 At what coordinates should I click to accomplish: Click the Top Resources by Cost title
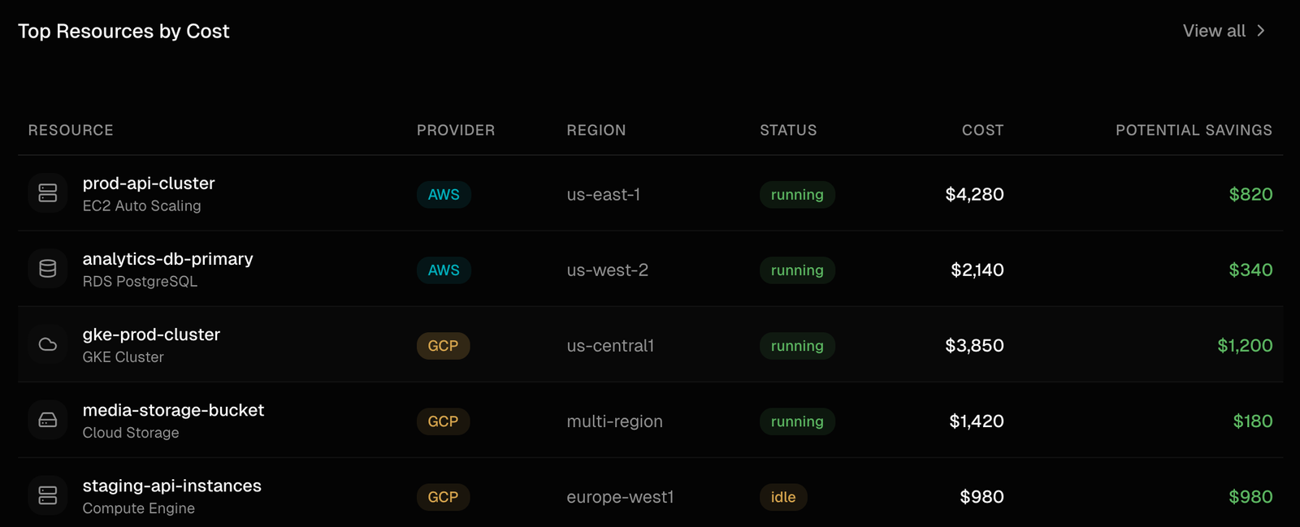(x=123, y=31)
